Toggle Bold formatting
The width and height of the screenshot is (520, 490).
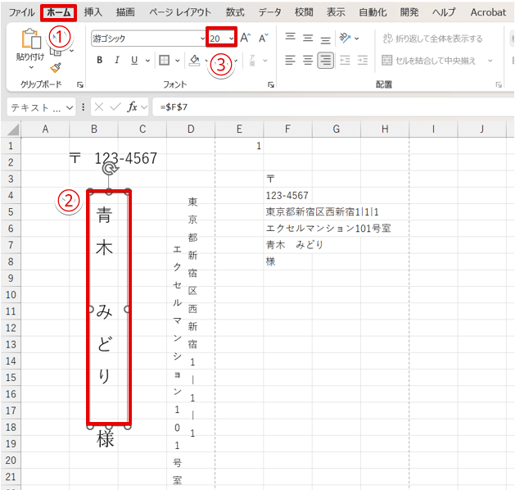(100, 60)
